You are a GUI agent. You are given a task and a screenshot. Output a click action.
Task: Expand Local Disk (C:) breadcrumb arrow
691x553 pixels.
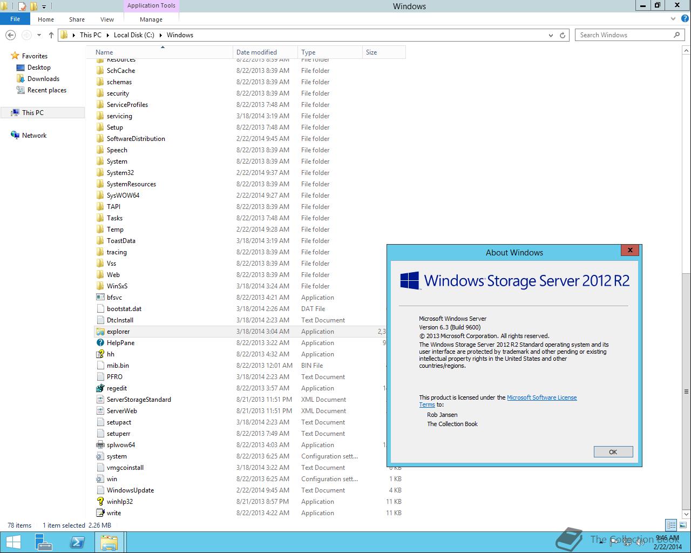160,35
